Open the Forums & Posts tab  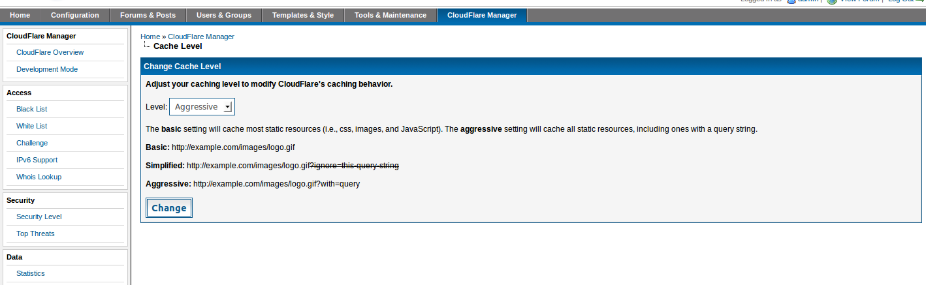tap(148, 15)
